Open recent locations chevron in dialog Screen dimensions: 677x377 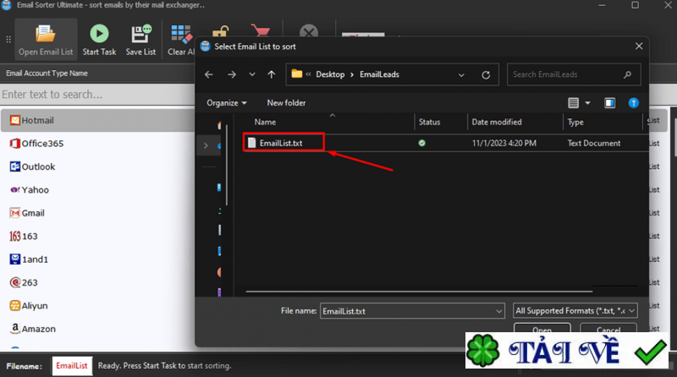(252, 74)
